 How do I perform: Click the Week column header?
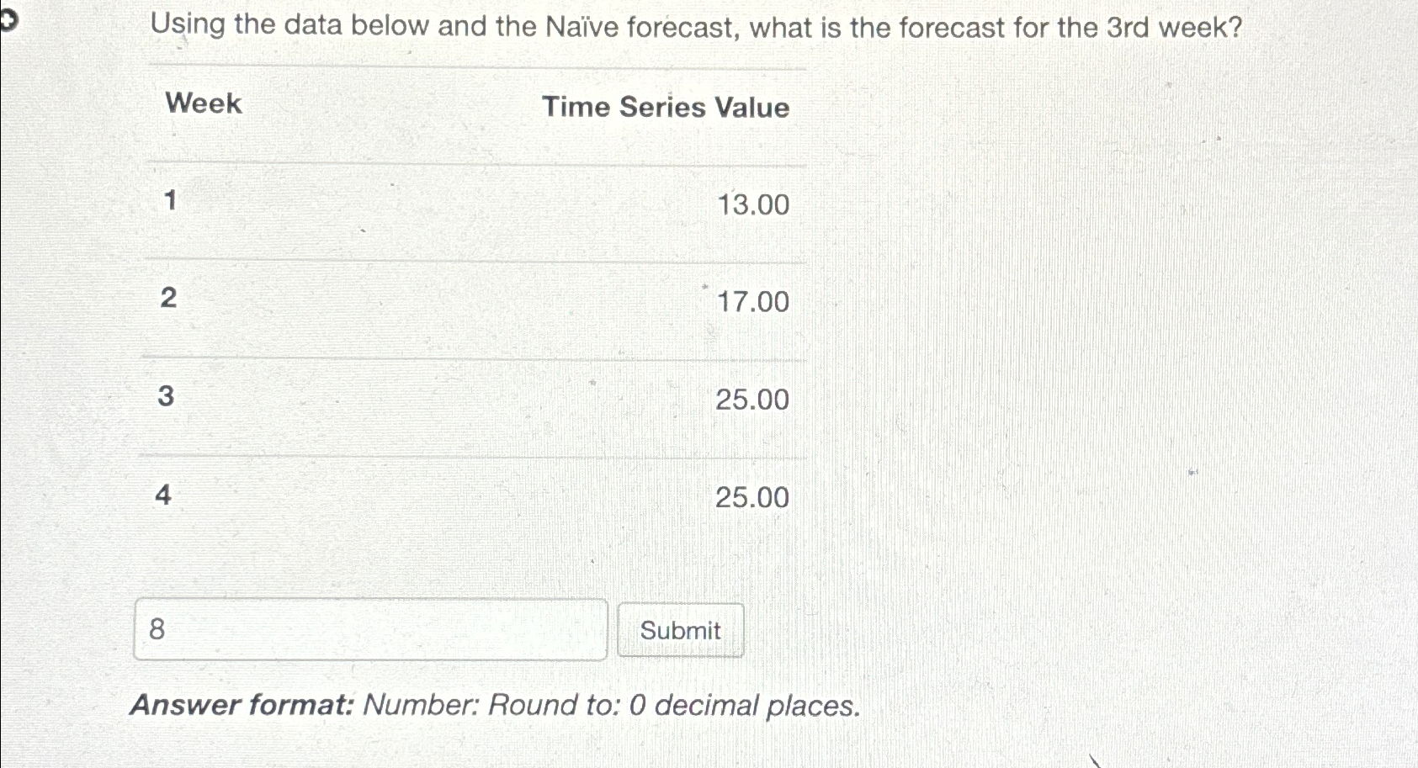coord(202,103)
